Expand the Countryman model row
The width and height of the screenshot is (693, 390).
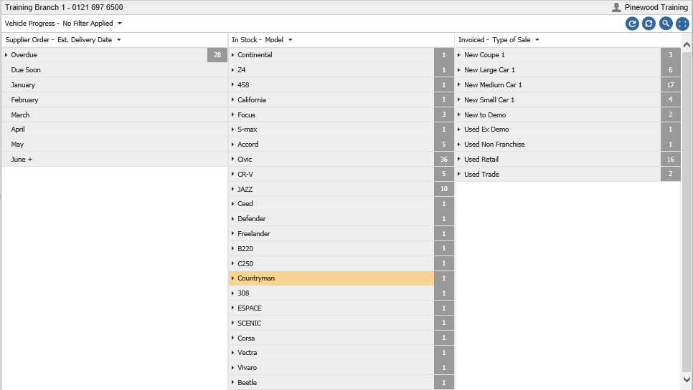(233, 278)
